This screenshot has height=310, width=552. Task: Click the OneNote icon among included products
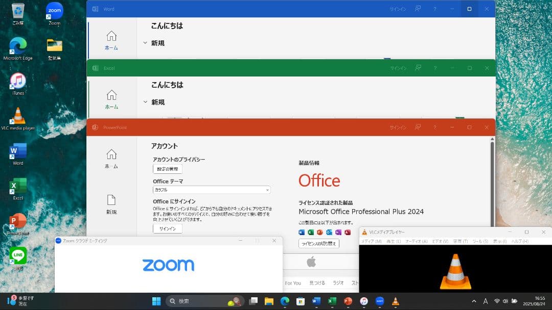tap(337, 232)
